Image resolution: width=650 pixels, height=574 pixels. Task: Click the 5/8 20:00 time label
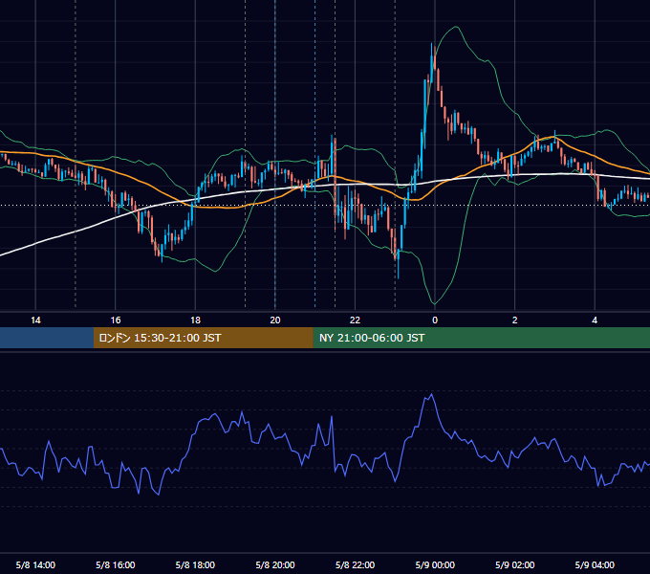tap(275, 564)
